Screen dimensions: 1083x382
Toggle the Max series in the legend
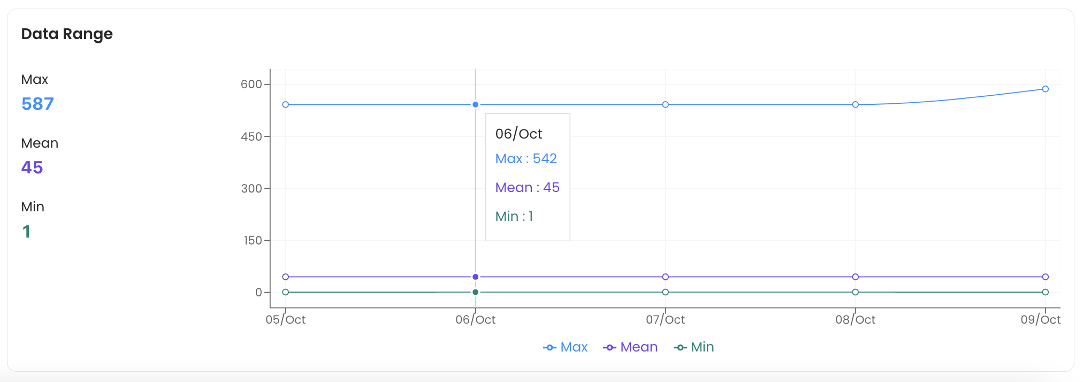(565, 347)
